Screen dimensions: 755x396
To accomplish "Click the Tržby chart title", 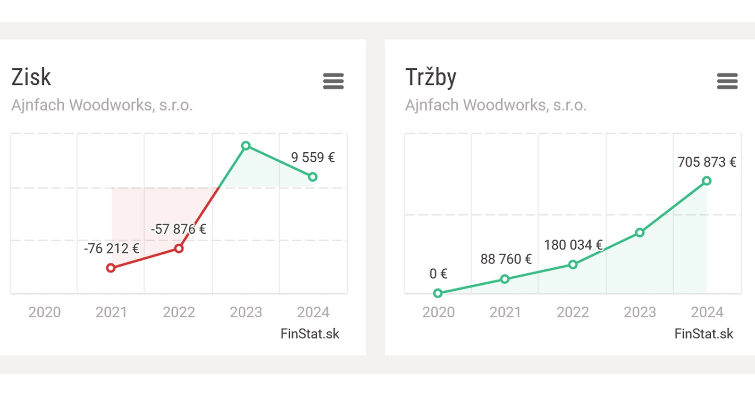I will pyautogui.click(x=431, y=77).
